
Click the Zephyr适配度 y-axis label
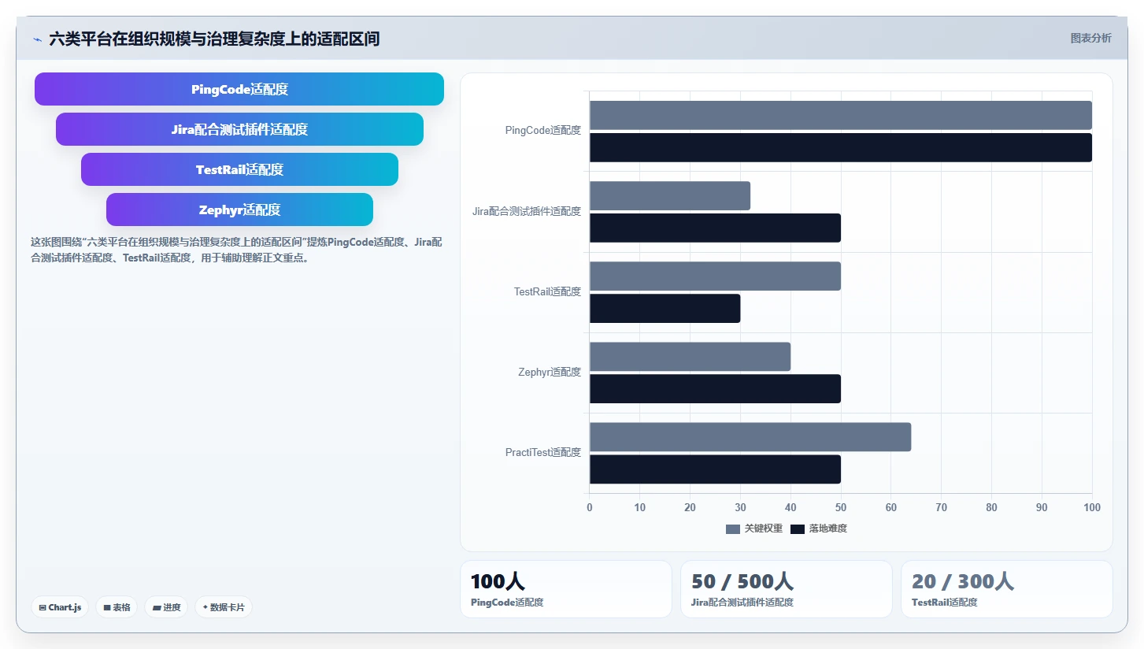tap(550, 373)
